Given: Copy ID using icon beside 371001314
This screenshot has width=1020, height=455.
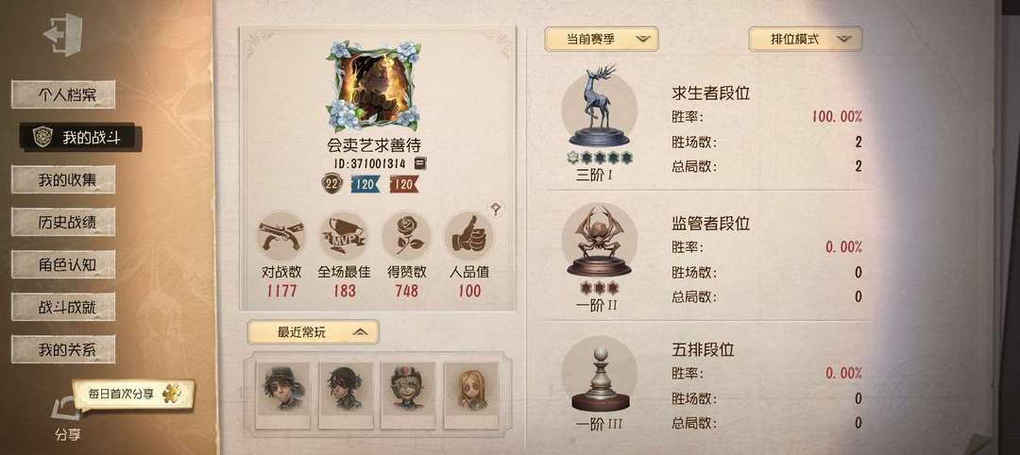Looking at the screenshot, I should (x=421, y=163).
